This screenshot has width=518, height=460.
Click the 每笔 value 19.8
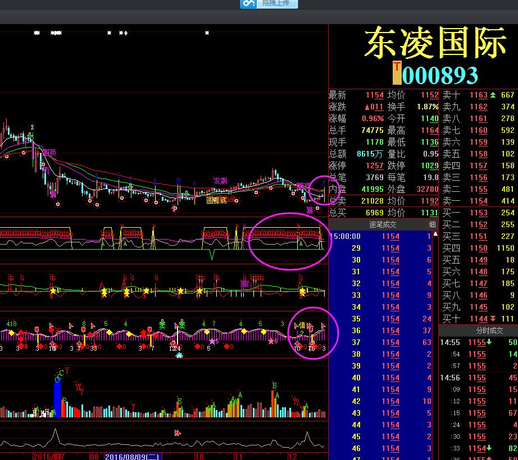[430, 177]
